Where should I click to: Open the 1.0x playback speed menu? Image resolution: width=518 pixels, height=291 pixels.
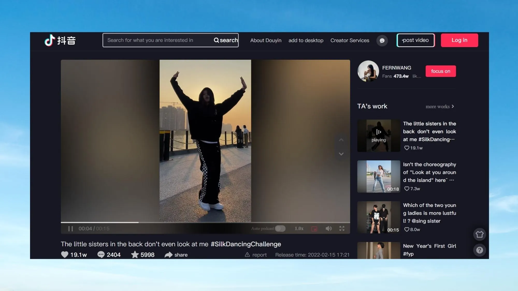[x=299, y=228]
